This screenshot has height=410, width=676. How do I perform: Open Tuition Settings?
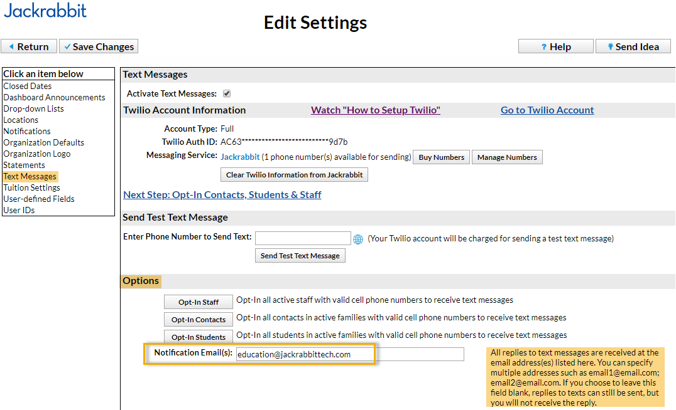(x=31, y=187)
